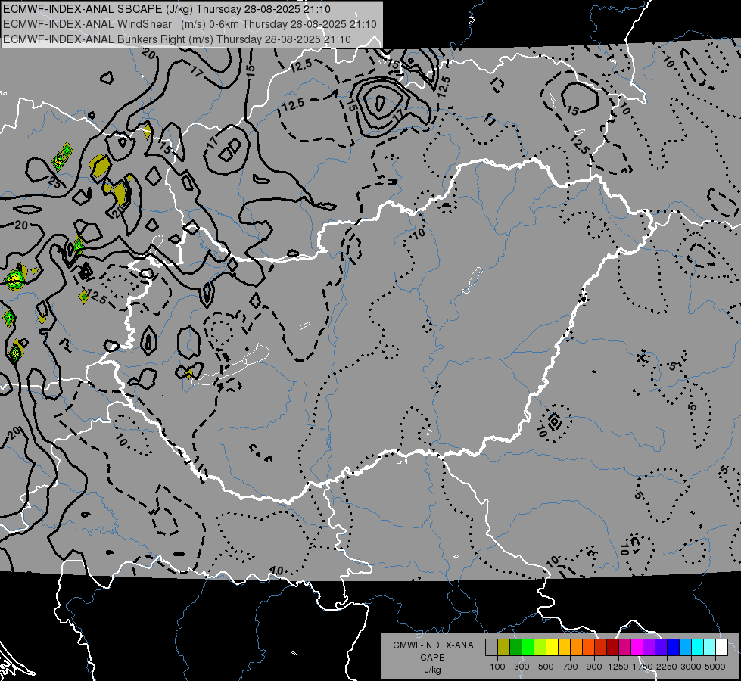Click the legend value label 100
The image size is (741, 681).
click(497, 667)
